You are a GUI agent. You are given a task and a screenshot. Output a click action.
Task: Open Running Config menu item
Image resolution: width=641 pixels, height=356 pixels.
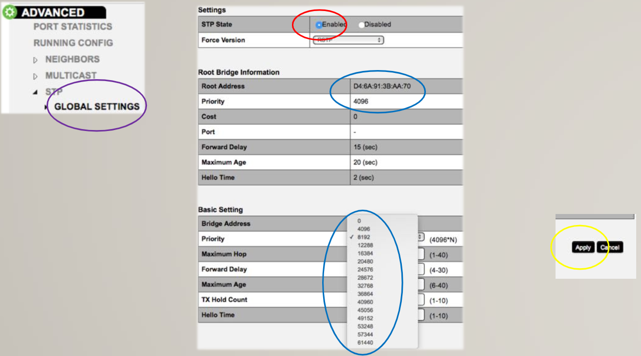(x=73, y=43)
